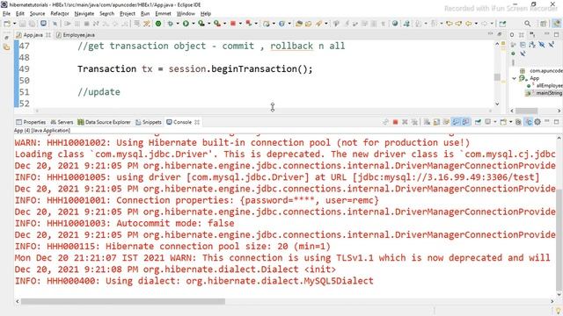This screenshot has width=563, height=316.
Task: Click the External Tools run icon
Action: click(217, 24)
